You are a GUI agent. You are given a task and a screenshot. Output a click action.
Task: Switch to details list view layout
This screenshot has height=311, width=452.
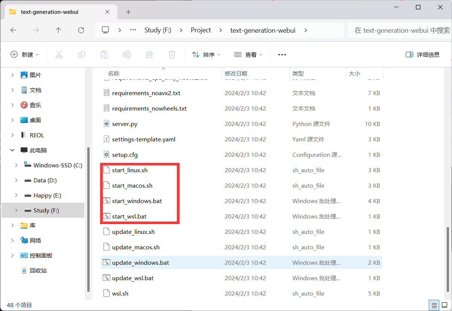click(x=434, y=305)
